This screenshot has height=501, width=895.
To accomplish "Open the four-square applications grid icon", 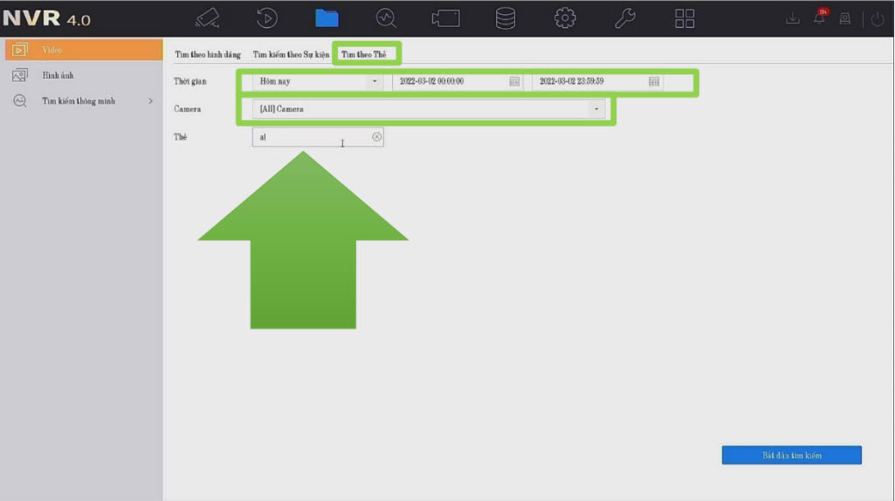I will click(x=685, y=18).
